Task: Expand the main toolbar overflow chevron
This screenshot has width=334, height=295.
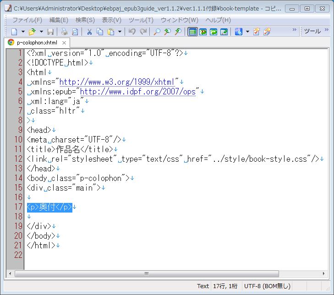Action: pyautogui.click(x=295, y=29)
